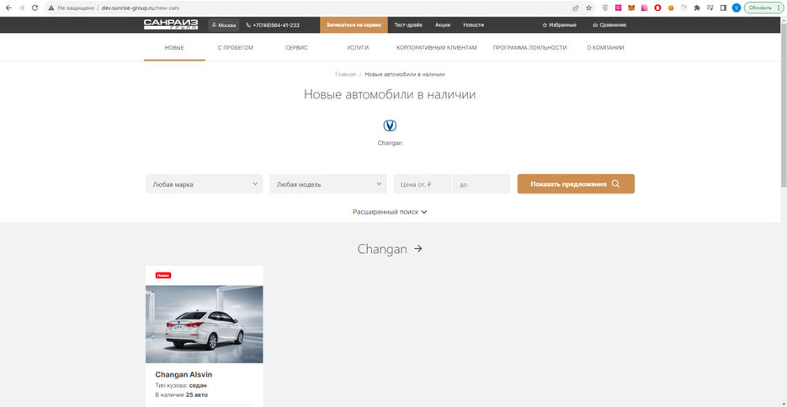Open the media control playlist icon
The width and height of the screenshot is (787, 407).
click(x=710, y=8)
